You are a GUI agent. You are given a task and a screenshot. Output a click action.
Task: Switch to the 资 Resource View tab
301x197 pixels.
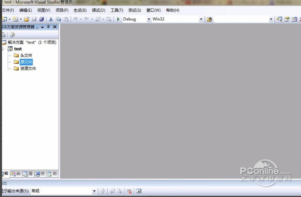tap(40, 174)
